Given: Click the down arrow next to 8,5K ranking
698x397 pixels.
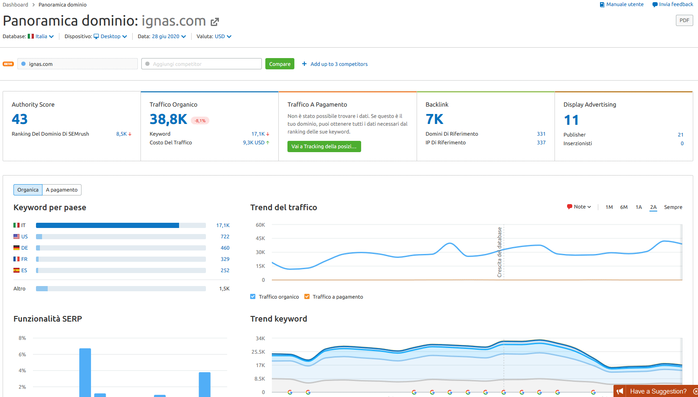Looking at the screenshot, I should [x=130, y=134].
